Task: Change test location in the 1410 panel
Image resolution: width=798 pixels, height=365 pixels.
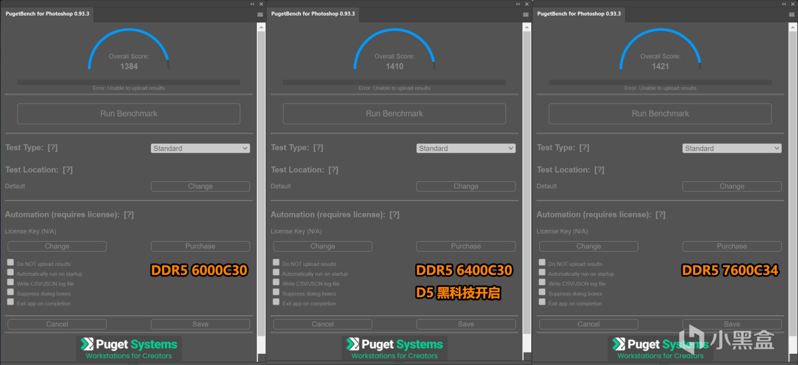Action: 466,186
